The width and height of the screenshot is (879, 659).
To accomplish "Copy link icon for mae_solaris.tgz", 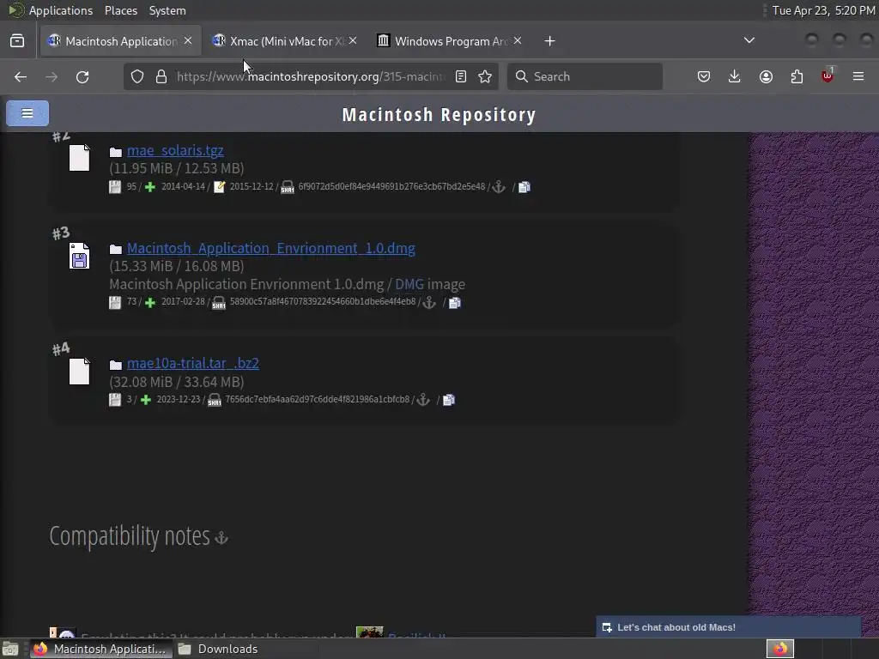I will [524, 187].
